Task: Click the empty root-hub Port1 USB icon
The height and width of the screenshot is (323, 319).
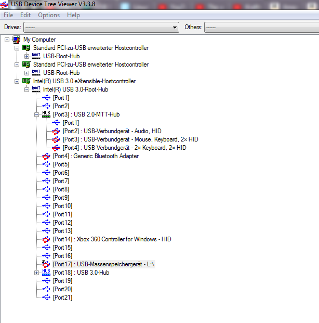Action: tap(46, 98)
